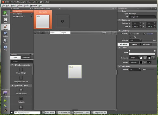
Task: Switch to Edit mode
Action: pyautogui.click(x=5, y=20)
